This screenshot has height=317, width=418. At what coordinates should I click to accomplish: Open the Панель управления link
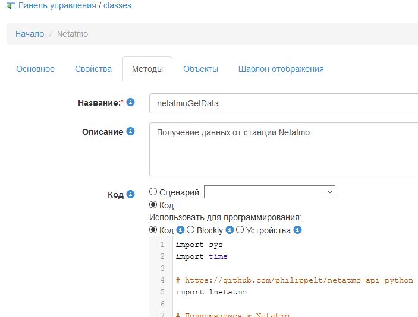click(57, 5)
